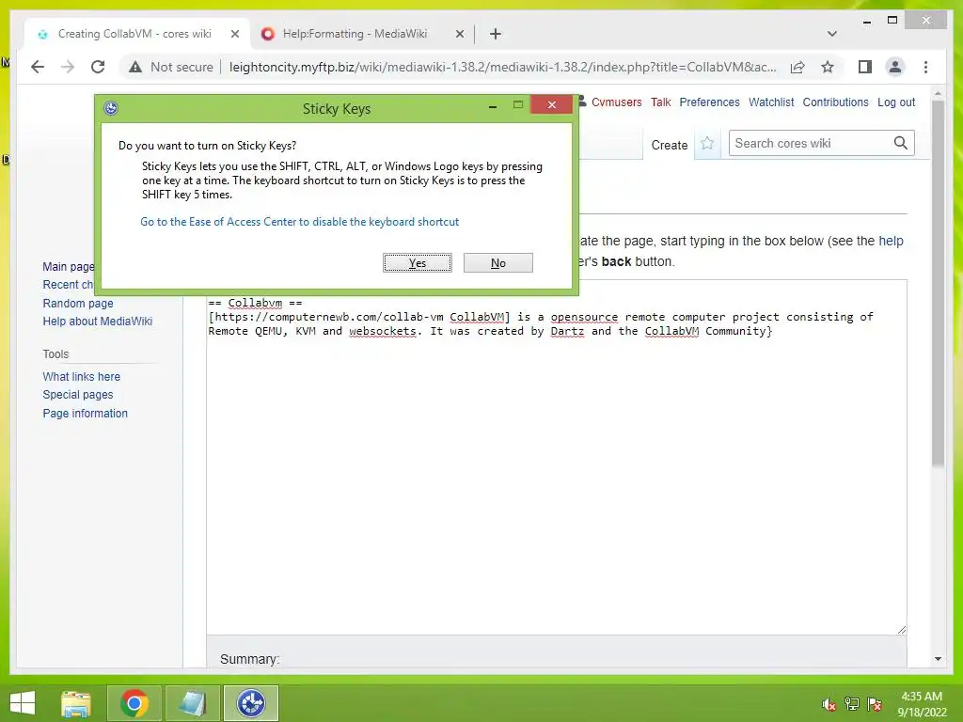
Task: Open the What links here tool
Action: tap(81, 376)
